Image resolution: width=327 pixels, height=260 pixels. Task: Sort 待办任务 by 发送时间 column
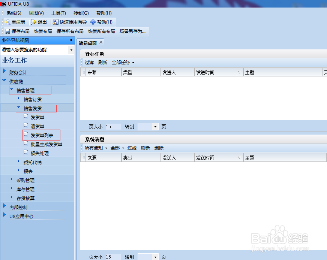coord(219,72)
